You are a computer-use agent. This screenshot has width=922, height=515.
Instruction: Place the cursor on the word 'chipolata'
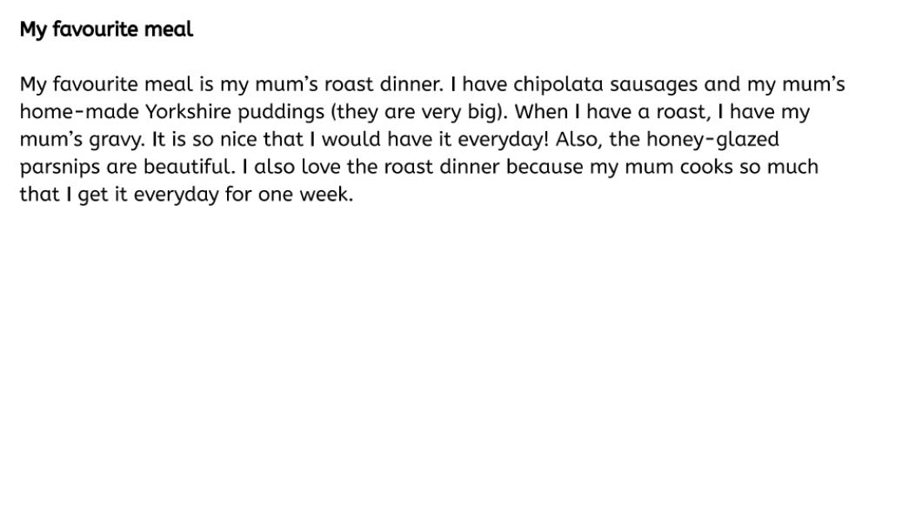point(558,84)
